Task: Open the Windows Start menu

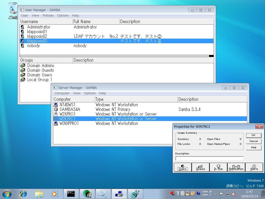Action: pos(7,194)
